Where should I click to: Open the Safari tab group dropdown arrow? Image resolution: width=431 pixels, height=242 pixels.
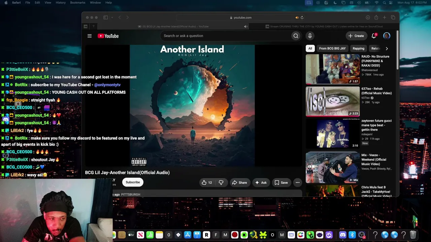coord(112,17)
